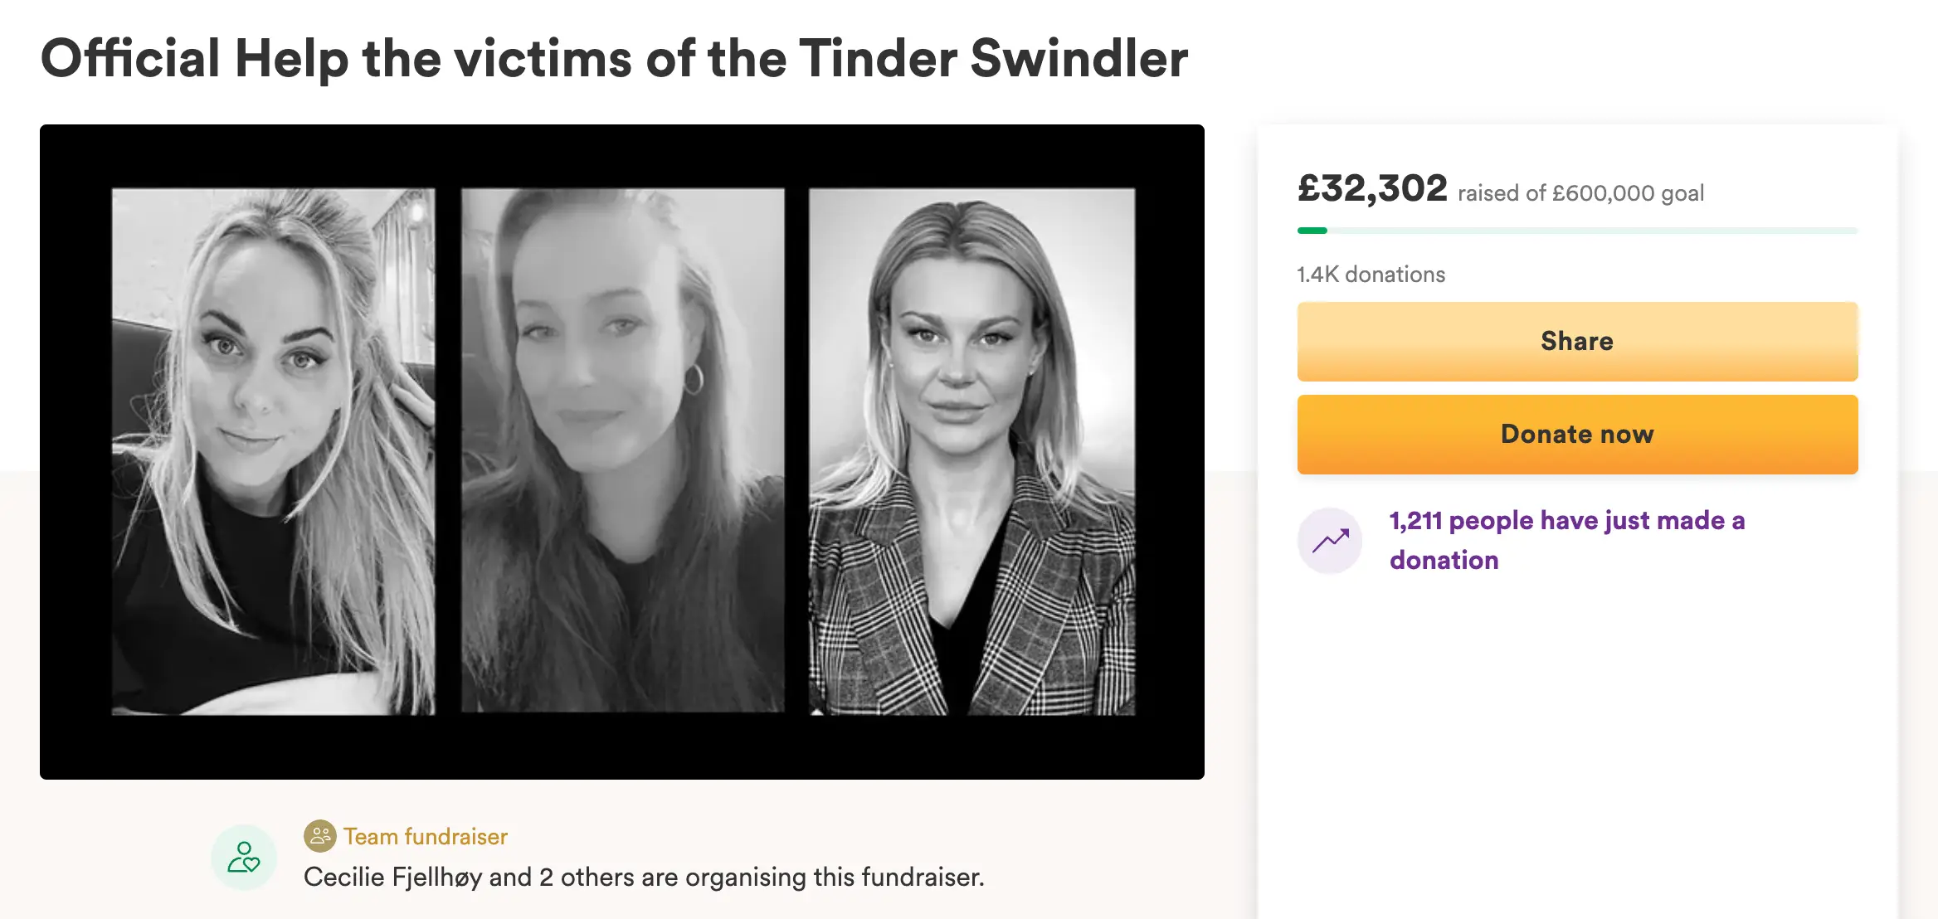Click the Cecilie Fjellhøy organiser name
This screenshot has width=1938, height=919.
coord(392,877)
